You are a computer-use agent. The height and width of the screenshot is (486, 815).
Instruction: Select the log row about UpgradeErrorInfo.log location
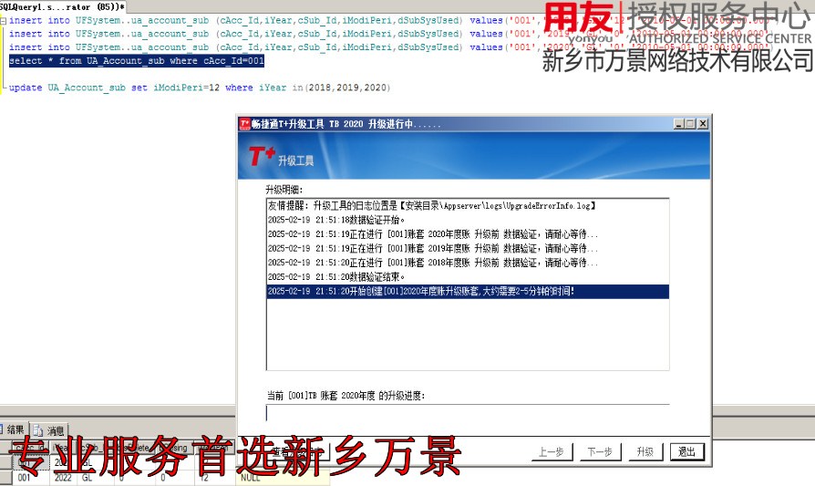(468, 206)
